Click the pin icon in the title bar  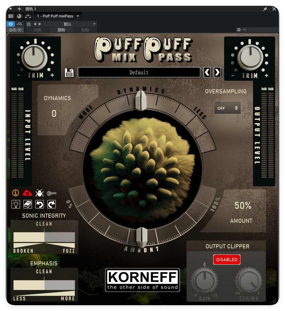265,9
